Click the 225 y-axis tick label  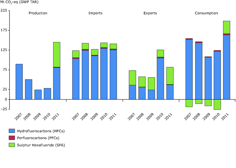click(4, 11)
